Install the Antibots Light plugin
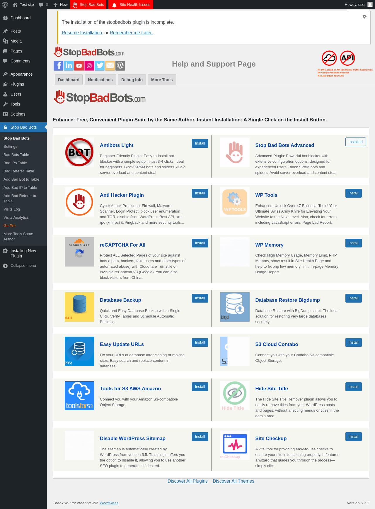Screen dimensions: 375x509 [200, 143]
